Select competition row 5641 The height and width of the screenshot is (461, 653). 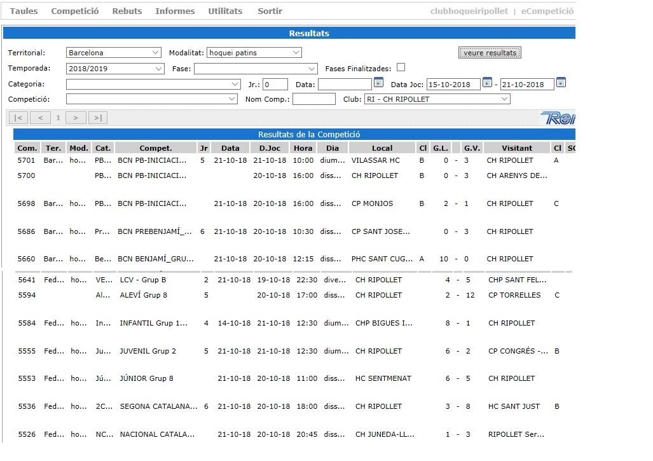point(294,280)
